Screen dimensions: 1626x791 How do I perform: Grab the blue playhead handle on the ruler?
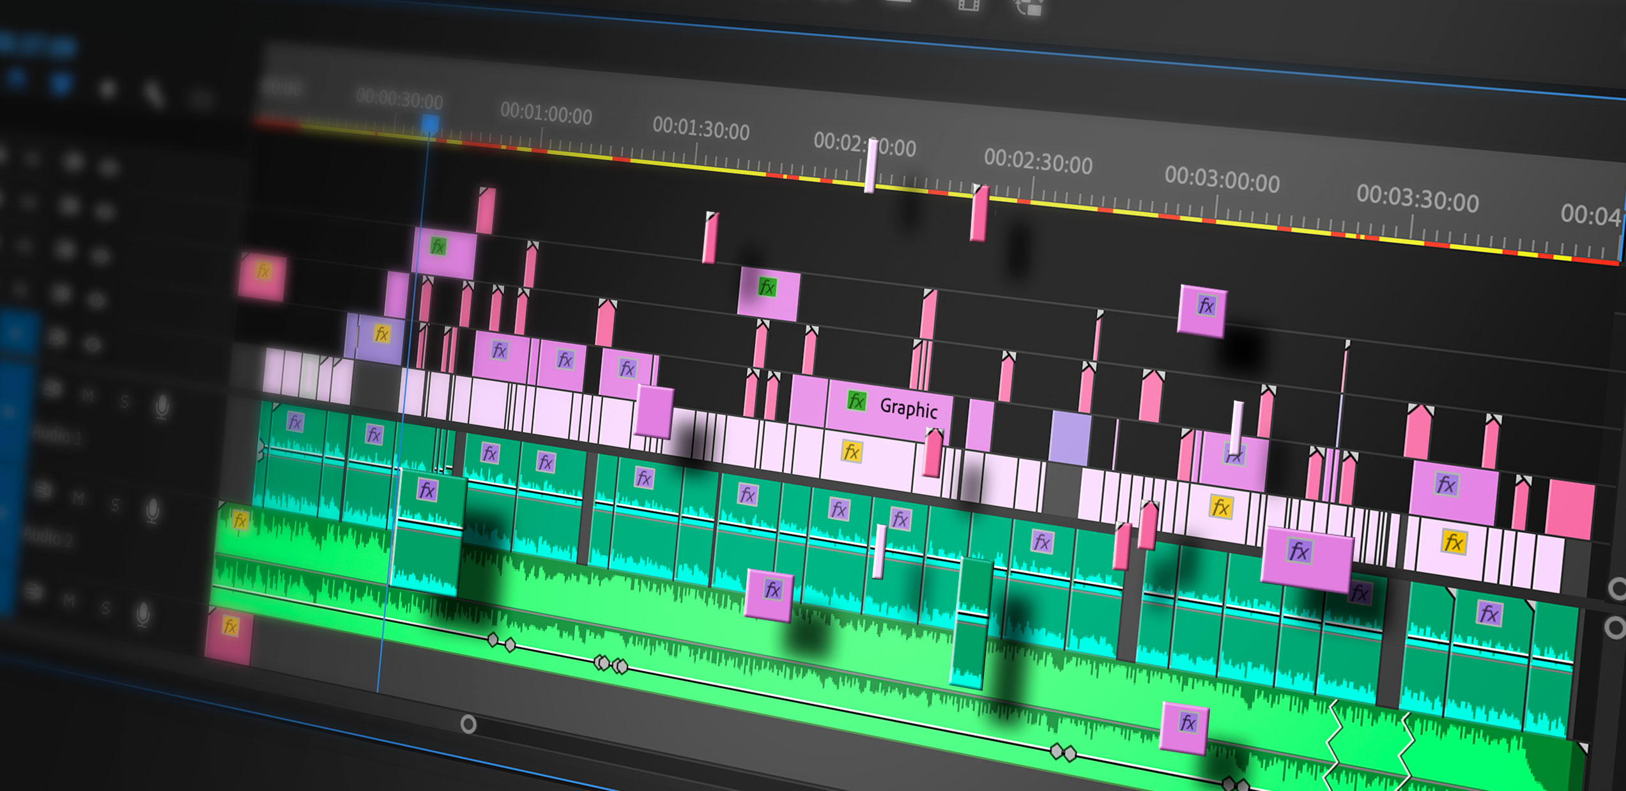point(431,123)
